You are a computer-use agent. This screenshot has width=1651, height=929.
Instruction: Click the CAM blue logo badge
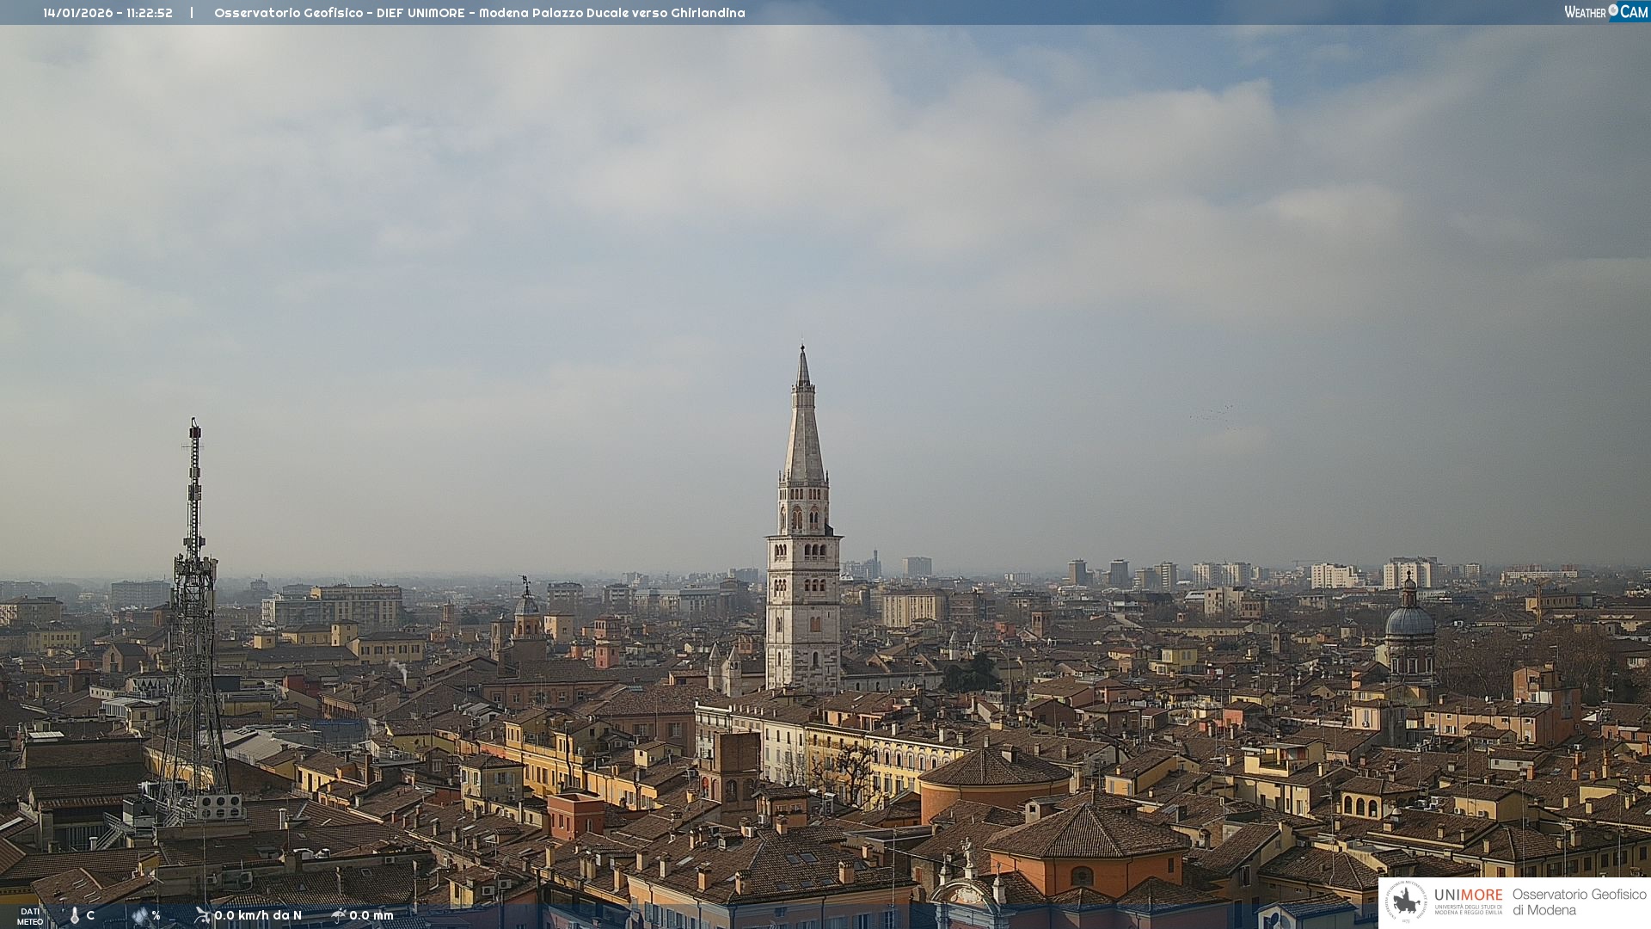pyautogui.click(x=1634, y=12)
